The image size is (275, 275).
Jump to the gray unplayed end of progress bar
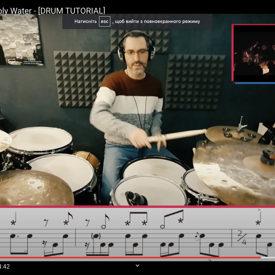268,258
